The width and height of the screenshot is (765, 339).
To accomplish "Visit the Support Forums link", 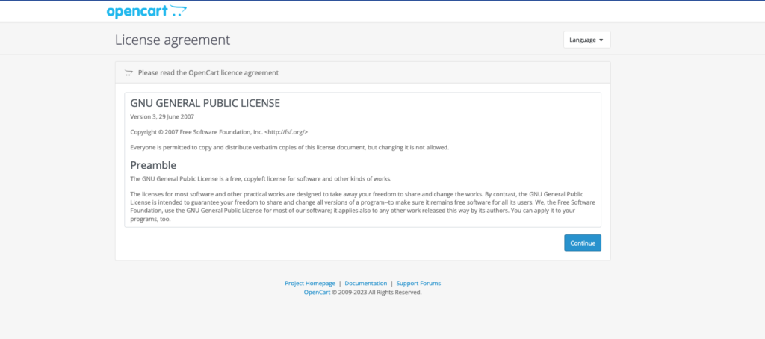I will 418,284.
